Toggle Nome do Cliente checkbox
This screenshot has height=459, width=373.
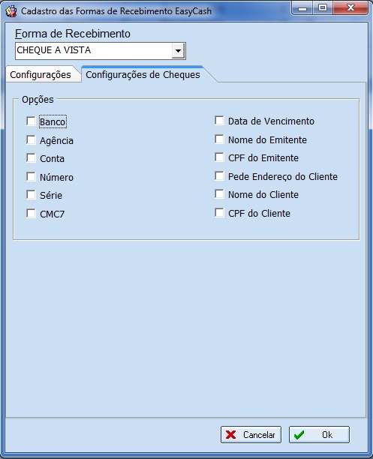pos(219,194)
